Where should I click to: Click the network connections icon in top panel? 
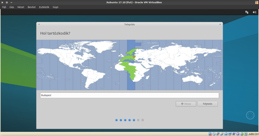(x=247, y=12)
